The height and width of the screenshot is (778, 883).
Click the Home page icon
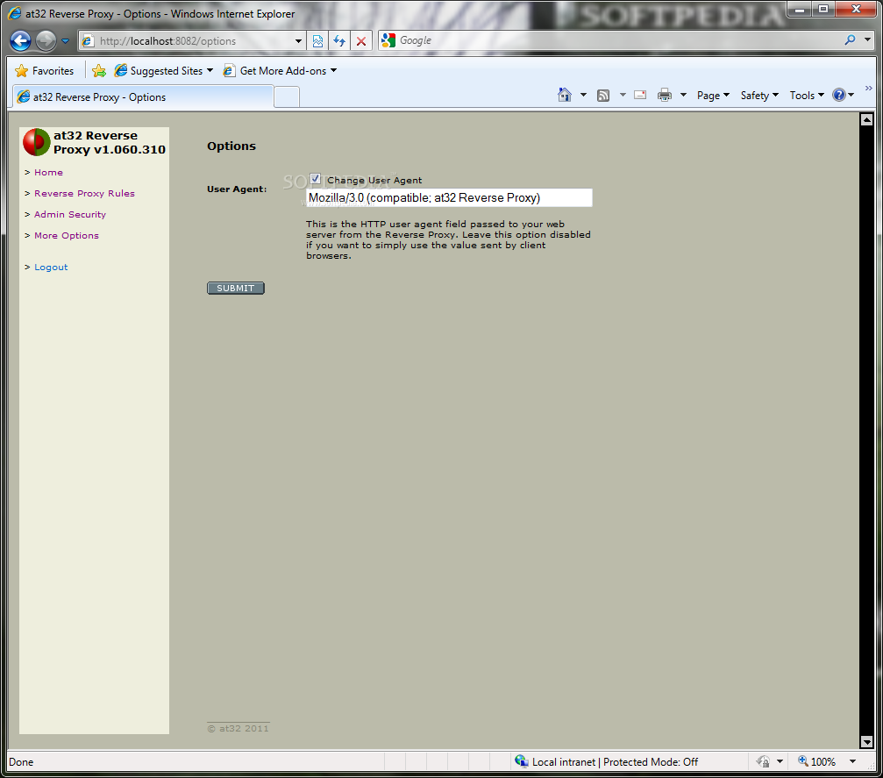pos(565,96)
